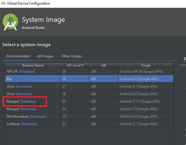This screenshot has height=145, width=186.
Task: Click the API level 26 cell
Action: 75,94
